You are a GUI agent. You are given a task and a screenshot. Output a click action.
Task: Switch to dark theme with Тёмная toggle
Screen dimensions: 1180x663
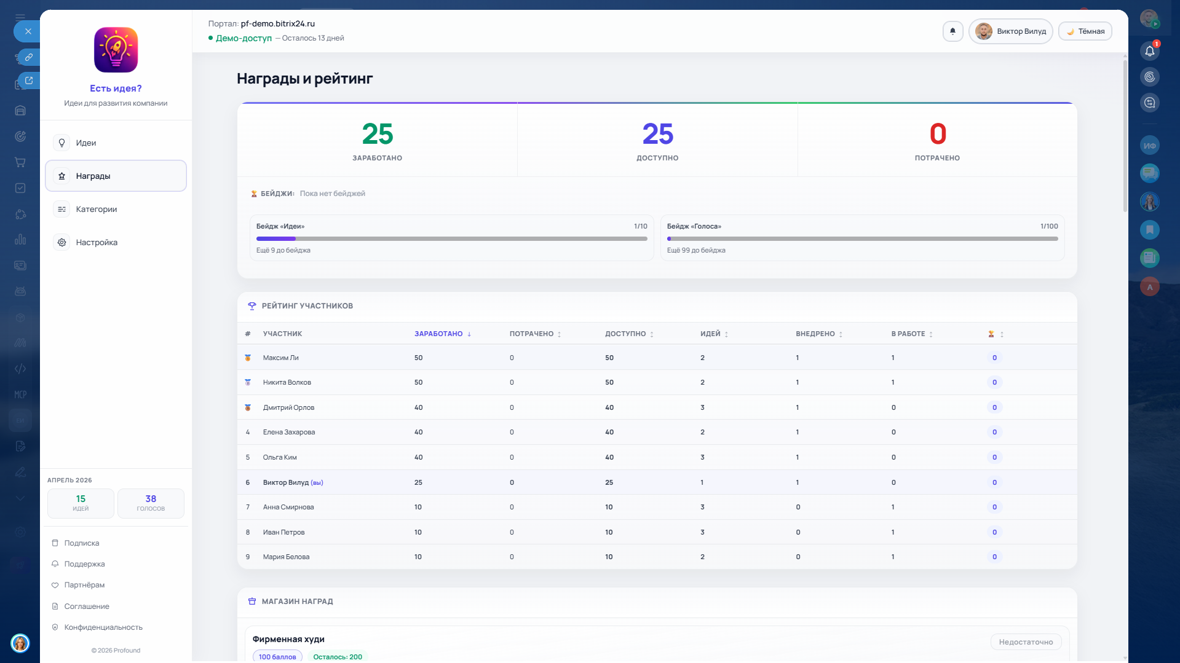click(x=1085, y=31)
